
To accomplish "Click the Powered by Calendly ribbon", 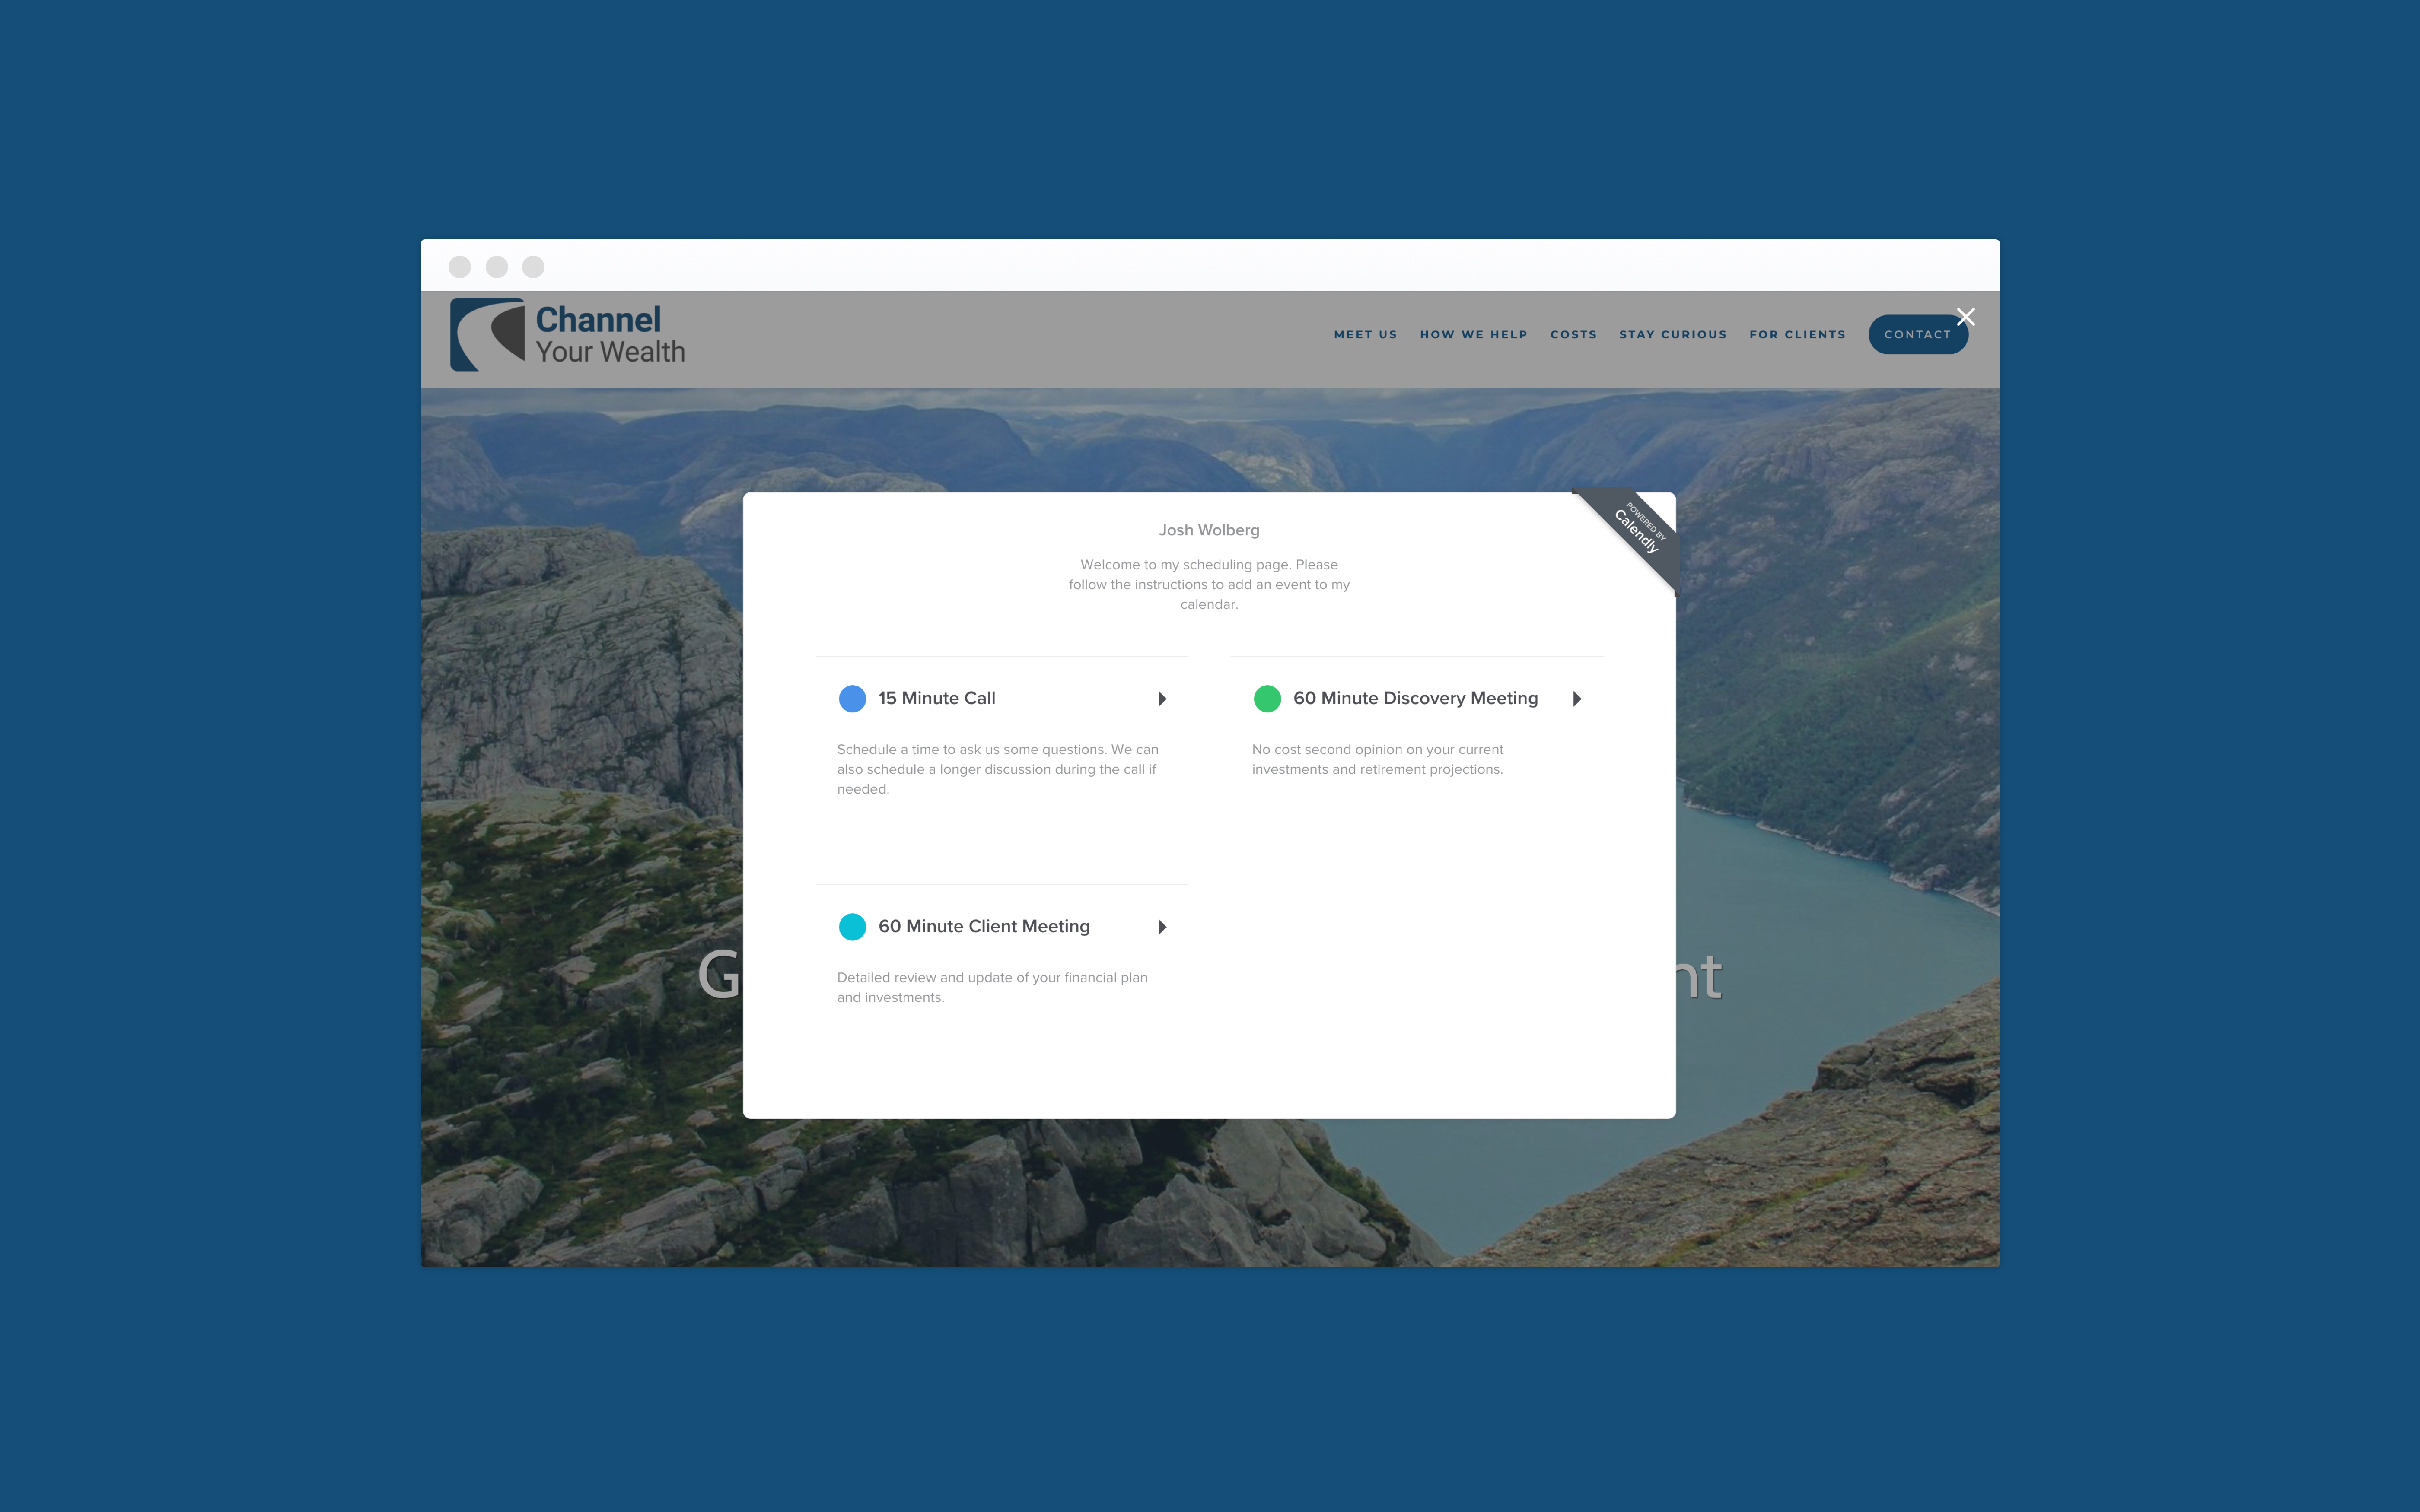I will tap(1636, 531).
